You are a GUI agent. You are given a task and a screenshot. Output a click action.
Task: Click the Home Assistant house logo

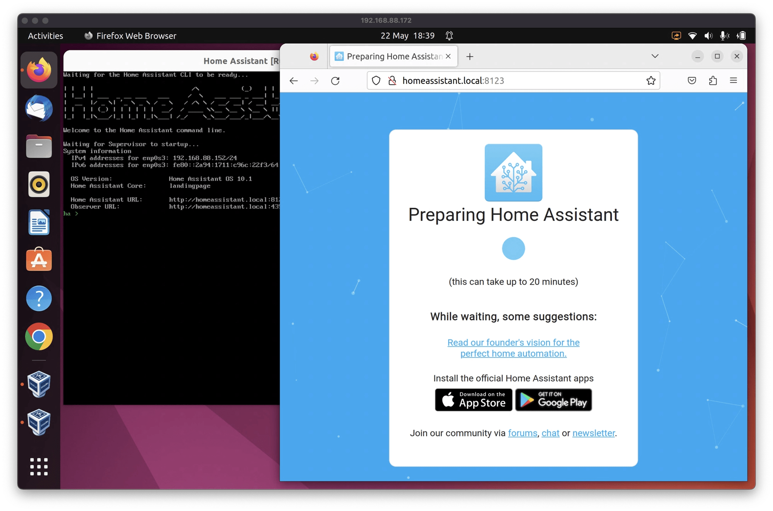513,172
